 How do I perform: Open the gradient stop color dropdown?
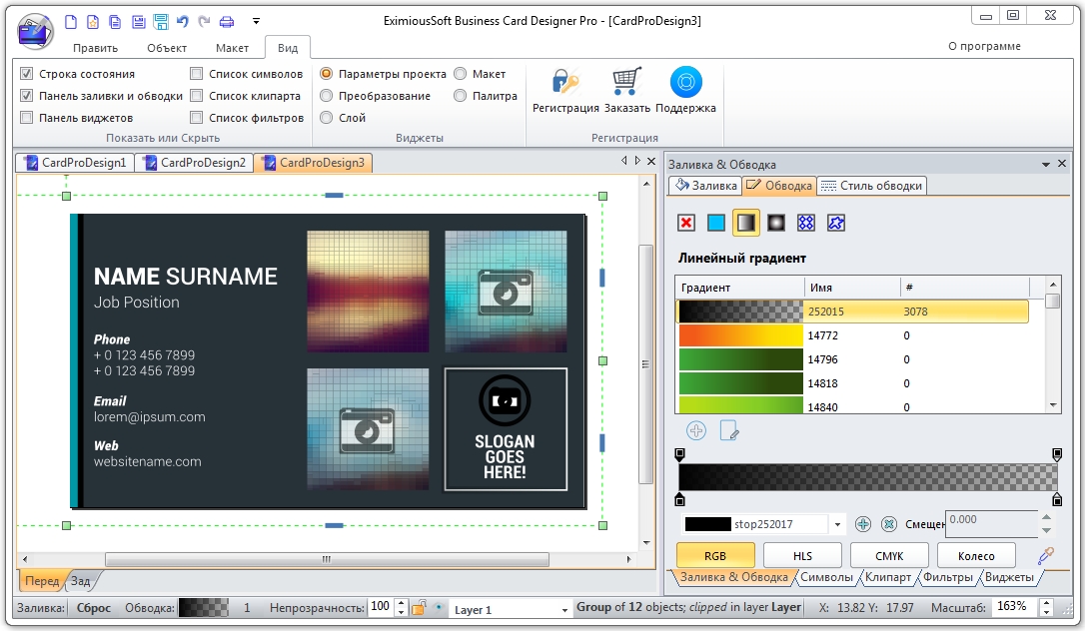pos(837,524)
